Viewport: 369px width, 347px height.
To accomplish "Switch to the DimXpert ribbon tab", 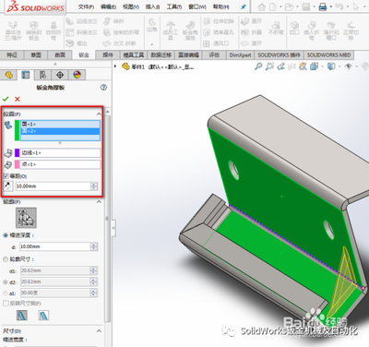I will pyautogui.click(x=240, y=55).
